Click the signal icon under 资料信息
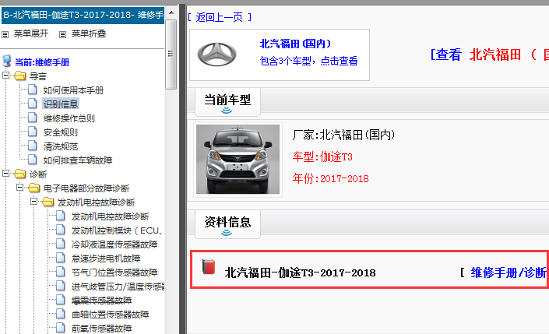This screenshot has height=334, width=549. tap(227, 233)
